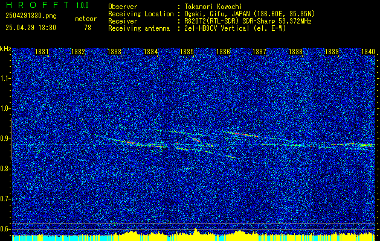This screenshot has height=241, width=380.
Task: Click the Observer field label
Action: pyautogui.click(x=123, y=7)
